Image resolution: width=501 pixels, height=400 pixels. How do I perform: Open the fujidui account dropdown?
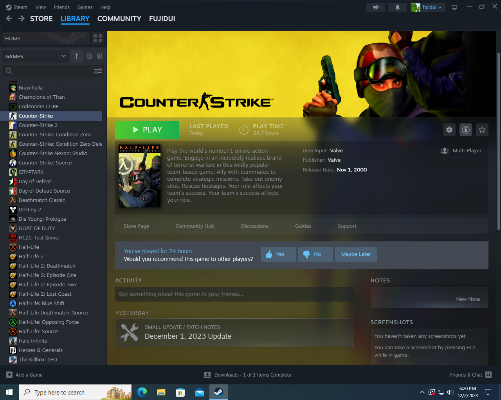point(428,7)
